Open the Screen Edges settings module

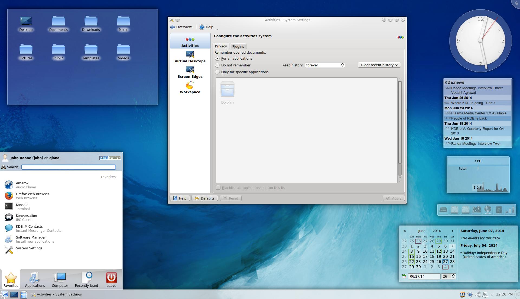pyautogui.click(x=190, y=72)
